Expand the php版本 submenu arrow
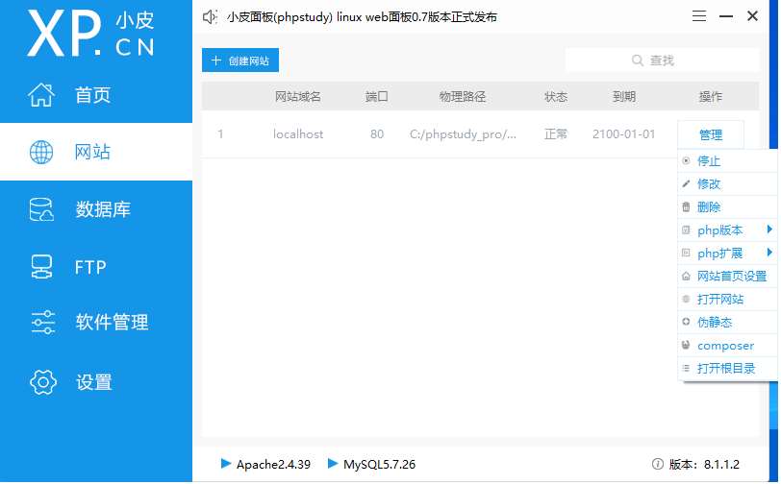The image size is (781, 484). tap(770, 230)
